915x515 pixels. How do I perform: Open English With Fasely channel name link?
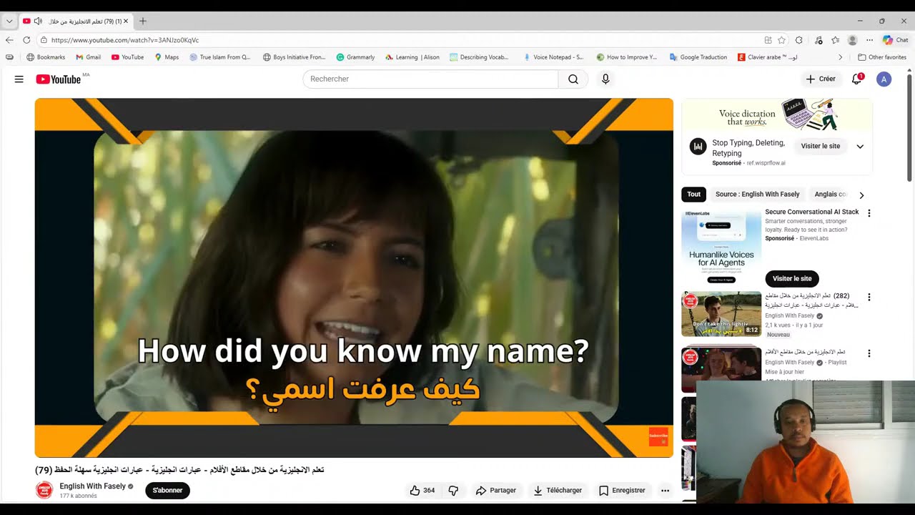point(92,486)
